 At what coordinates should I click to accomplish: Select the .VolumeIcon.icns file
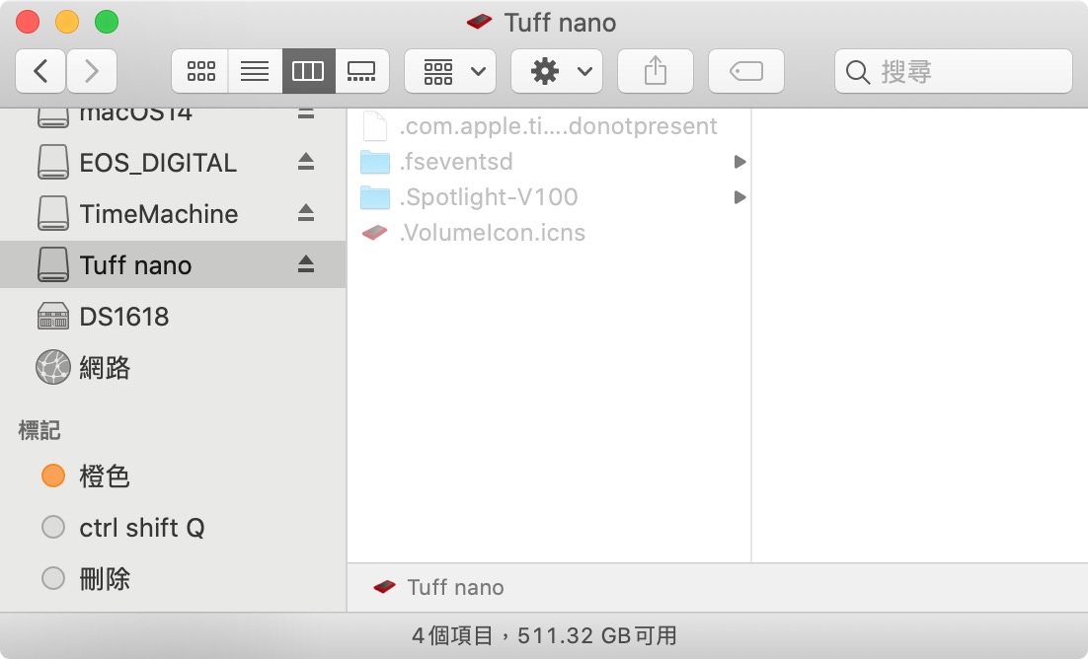tap(492, 233)
